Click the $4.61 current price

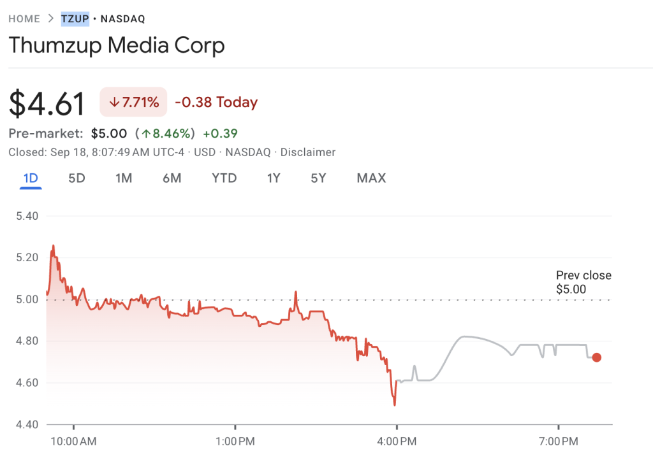pyautogui.click(x=47, y=104)
